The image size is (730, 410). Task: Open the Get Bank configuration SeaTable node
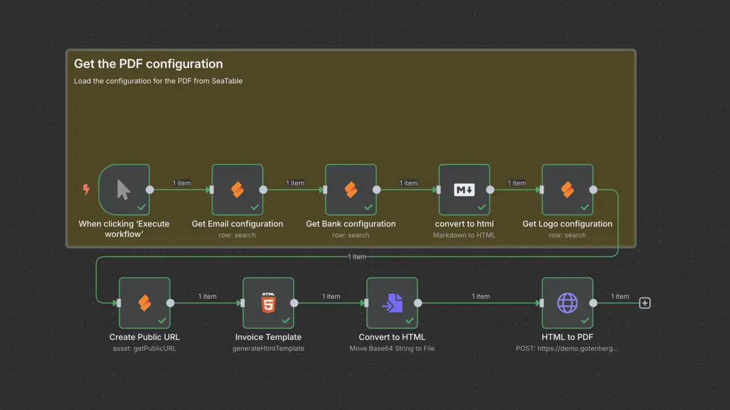pyautogui.click(x=351, y=190)
